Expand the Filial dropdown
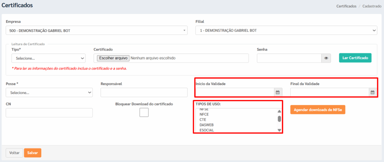 pos(286,31)
